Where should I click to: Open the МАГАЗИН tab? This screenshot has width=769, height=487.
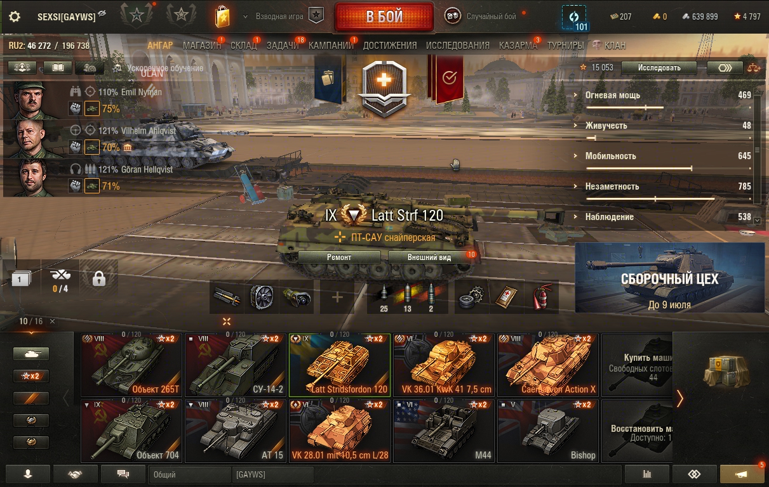[202, 46]
